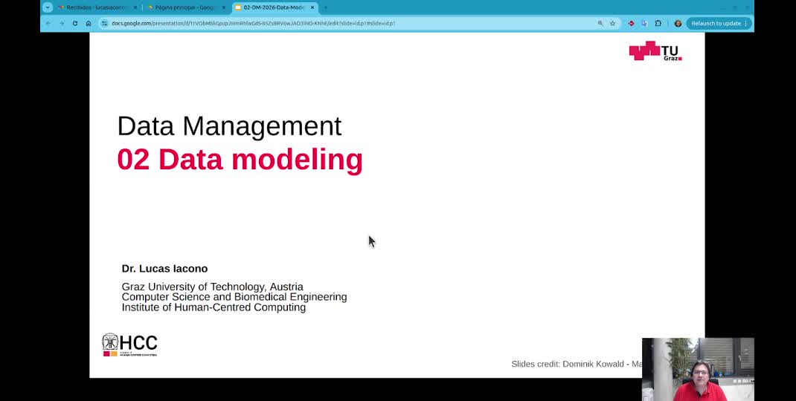796x401 pixels.
Task: Open the red extension icon in toolbar
Action: coord(631,23)
